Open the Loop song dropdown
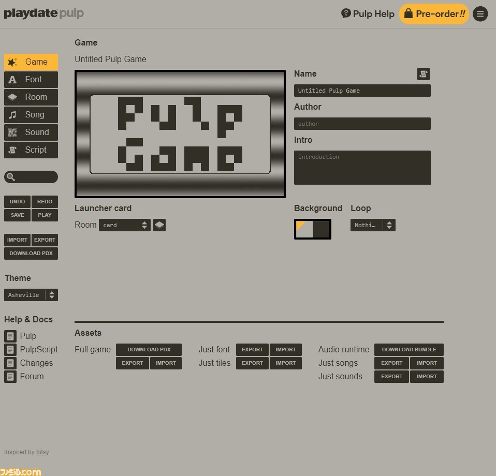 tap(373, 225)
